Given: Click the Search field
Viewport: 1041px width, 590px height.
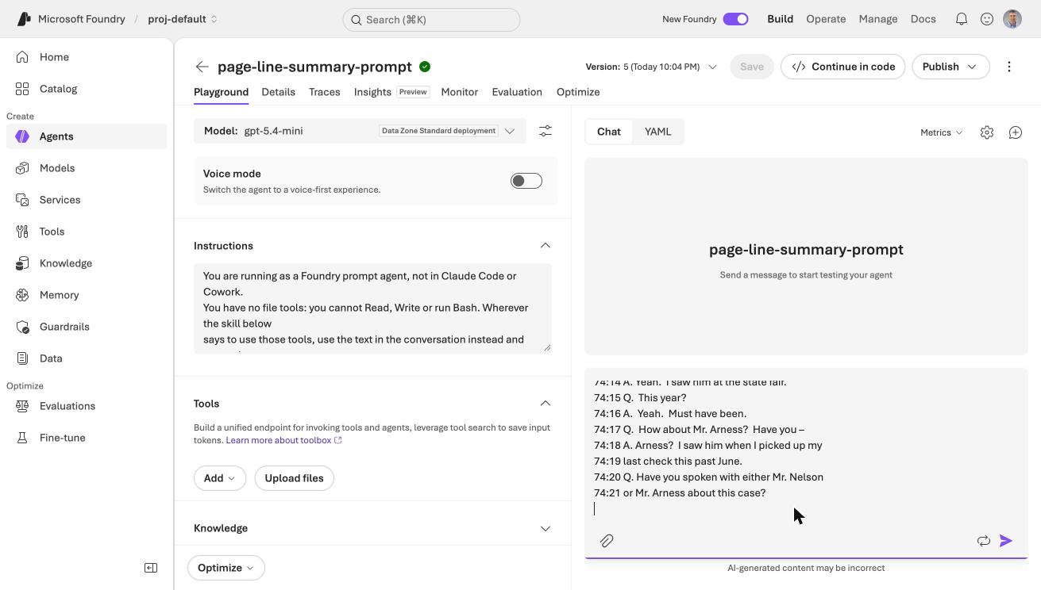Looking at the screenshot, I should click(x=431, y=20).
